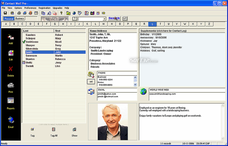The width and height of the screenshot is (228, 146).
Task: Open Reports from the sidebar
Action: point(11,101)
